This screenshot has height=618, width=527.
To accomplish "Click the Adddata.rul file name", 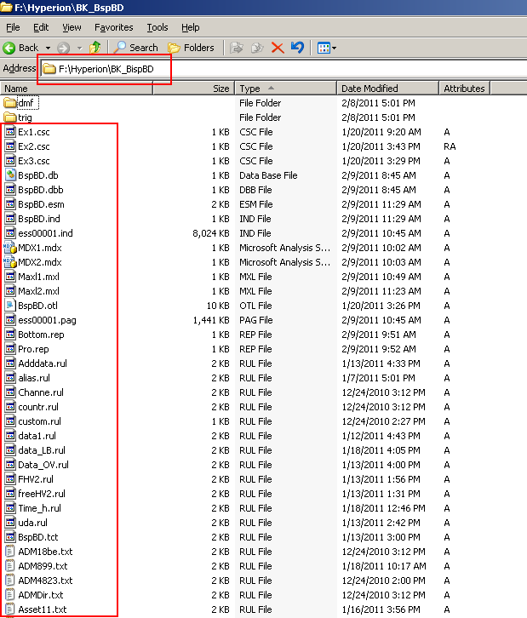I will (x=43, y=363).
